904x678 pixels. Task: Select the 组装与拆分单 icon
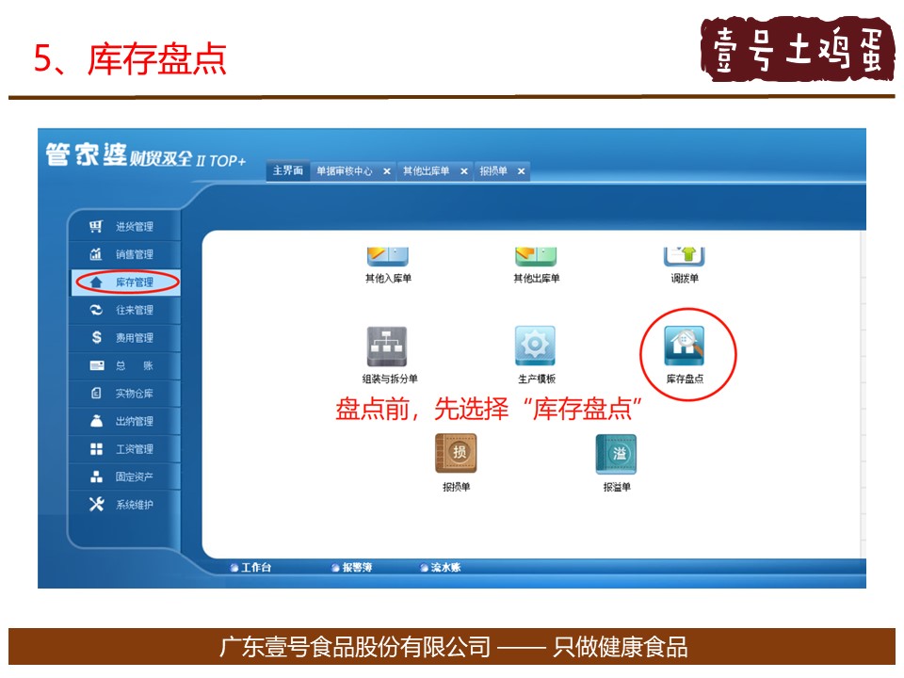pyautogui.click(x=387, y=347)
